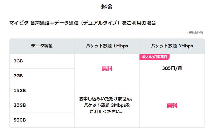Screen dimensions: 214x132
Task: Choose the 15GB data plan row
Action: (42, 91)
